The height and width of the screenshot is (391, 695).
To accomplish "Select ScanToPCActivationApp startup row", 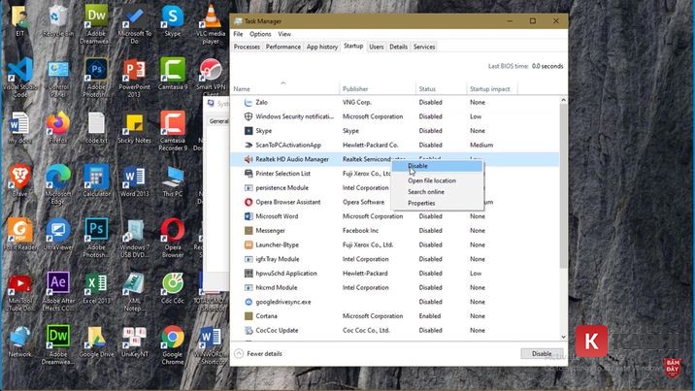I will click(x=394, y=145).
